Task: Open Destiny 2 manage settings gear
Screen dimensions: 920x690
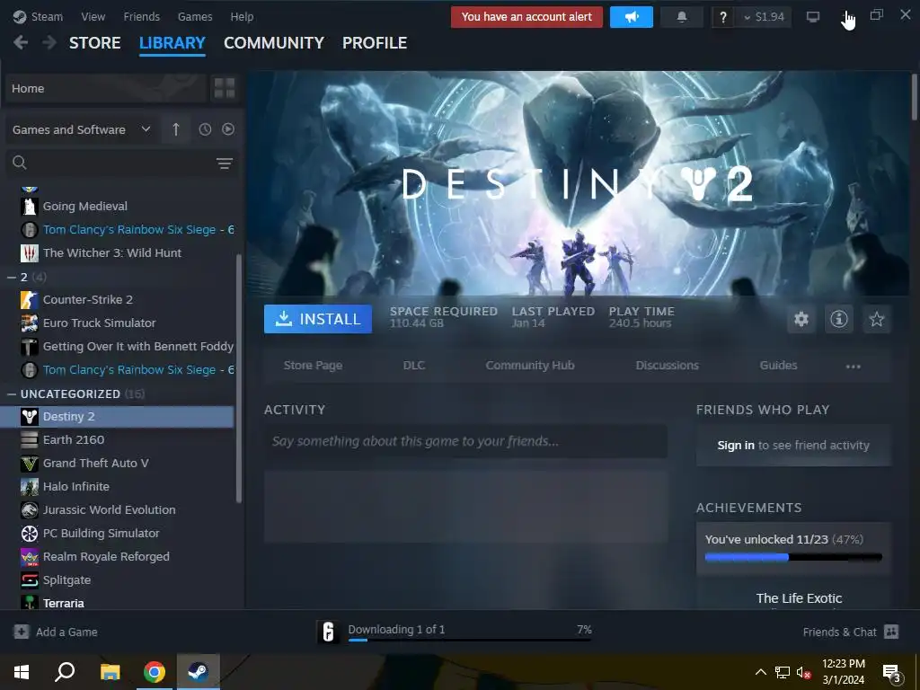Action: click(x=801, y=319)
